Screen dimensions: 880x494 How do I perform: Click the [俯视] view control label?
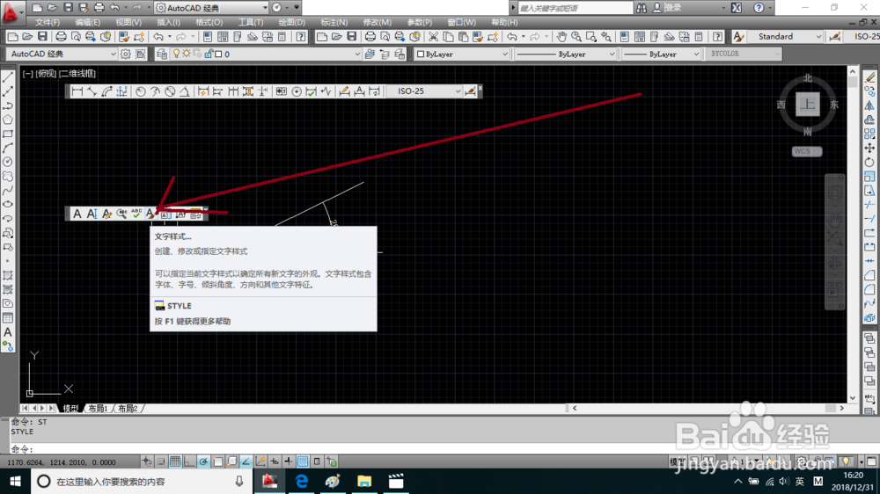tap(46, 74)
